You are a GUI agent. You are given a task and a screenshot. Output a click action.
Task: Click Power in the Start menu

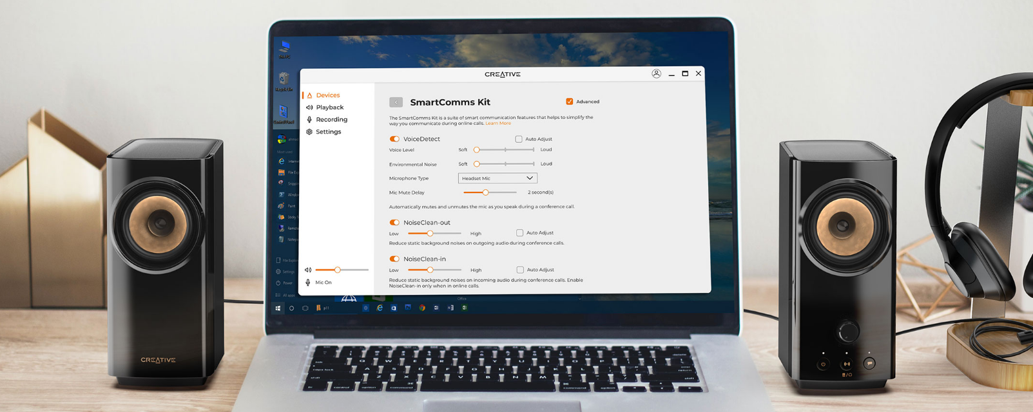pos(284,283)
